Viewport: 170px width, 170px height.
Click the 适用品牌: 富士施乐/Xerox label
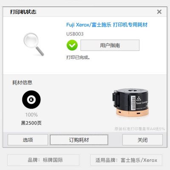126,160
